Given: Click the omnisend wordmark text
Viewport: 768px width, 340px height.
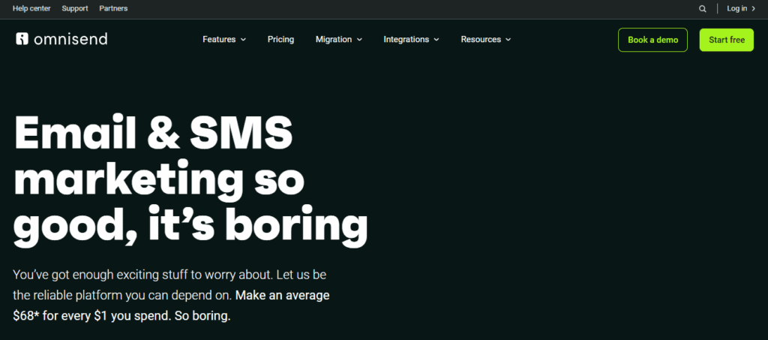Looking at the screenshot, I should [x=70, y=39].
